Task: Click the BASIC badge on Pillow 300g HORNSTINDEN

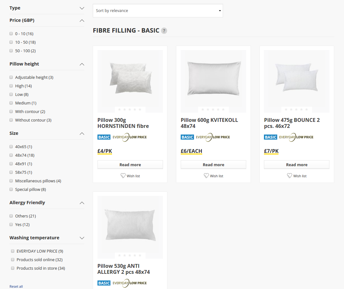Action: pos(104,137)
